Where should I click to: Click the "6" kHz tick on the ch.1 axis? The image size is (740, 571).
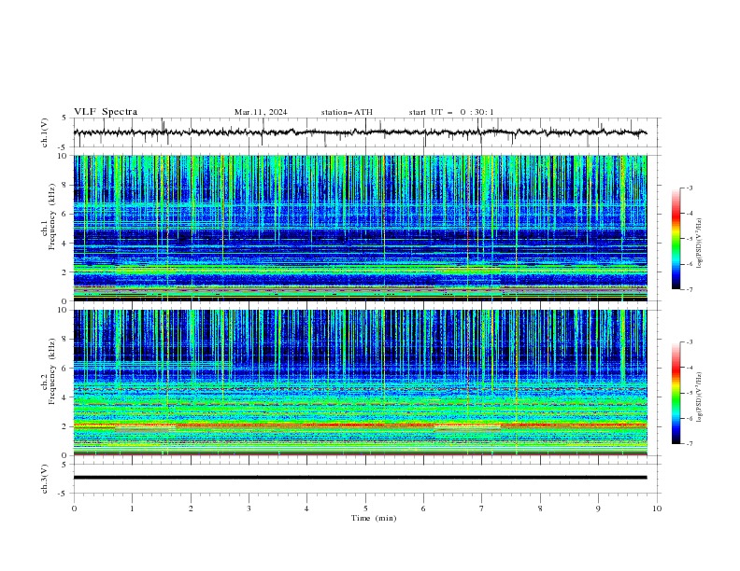pyautogui.click(x=65, y=214)
